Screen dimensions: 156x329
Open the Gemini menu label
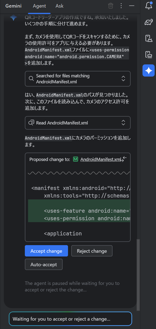click(13, 6)
